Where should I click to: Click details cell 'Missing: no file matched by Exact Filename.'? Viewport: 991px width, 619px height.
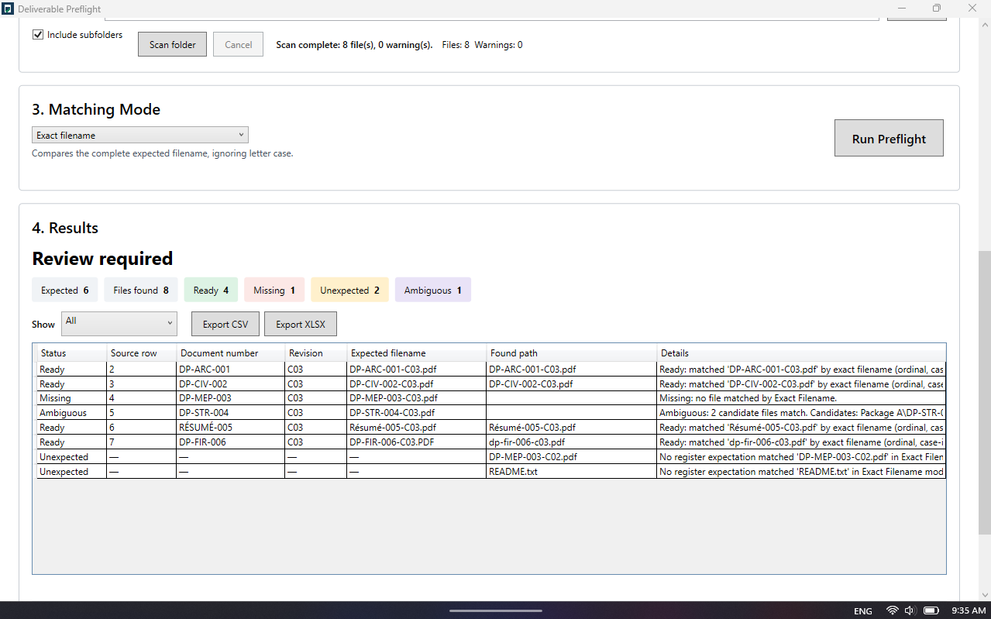(801, 398)
